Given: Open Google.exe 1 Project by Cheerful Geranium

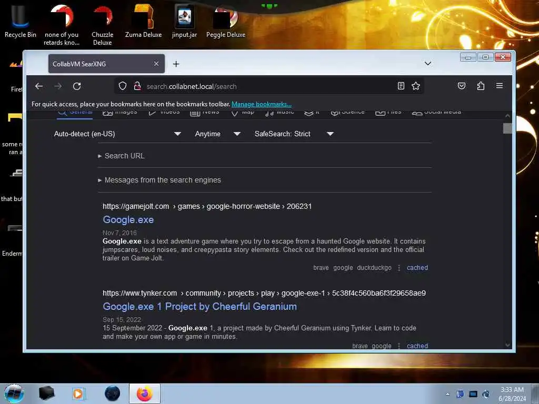Looking at the screenshot, I should click(199, 307).
